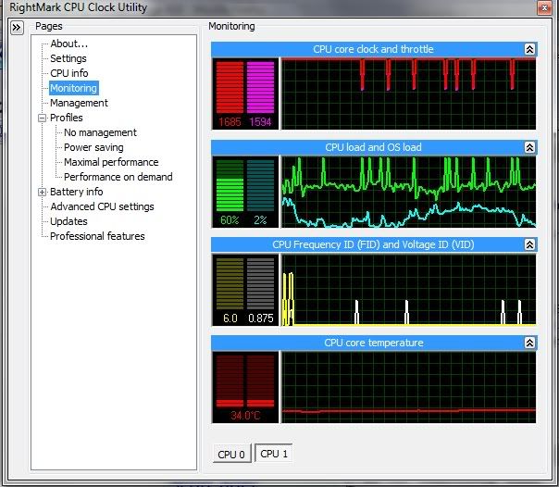Collapse the CPU core clock and throttle panel
Image resolution: width=559 pixels, height=487 pixels.
click(528, 49)
